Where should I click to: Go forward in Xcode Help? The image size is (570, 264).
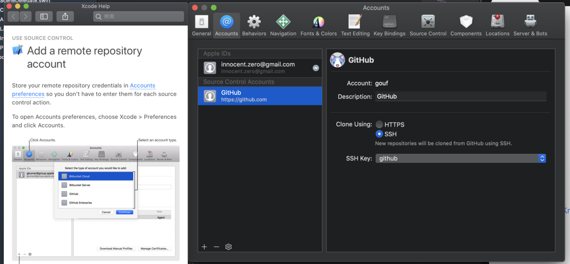point(26,17)
